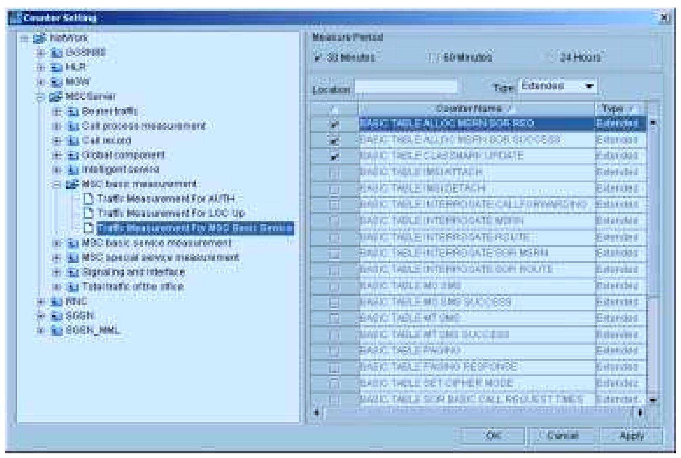Open the Type dropdown showing Extended
Screen dimensions: 681x458
point(590,86)
